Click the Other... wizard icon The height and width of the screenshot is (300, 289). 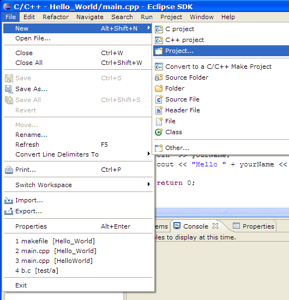159,148
